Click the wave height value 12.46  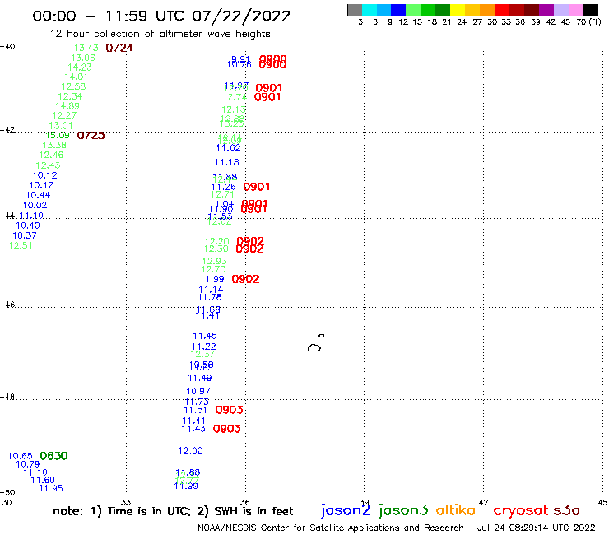51,155
